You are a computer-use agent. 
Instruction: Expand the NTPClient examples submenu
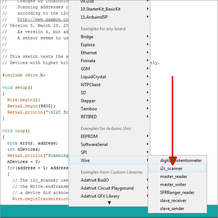[109, 85]
